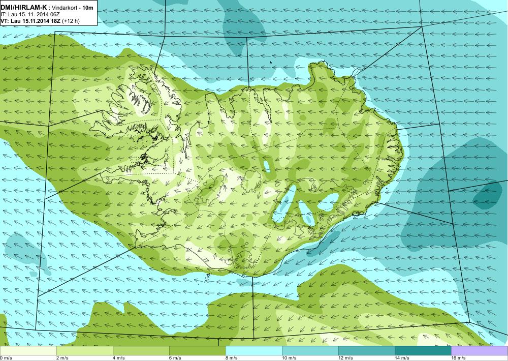The width and height of the screenshot is (508, 361).
Task: Click the '16 m/s' legend label
Action: [458, 358]
